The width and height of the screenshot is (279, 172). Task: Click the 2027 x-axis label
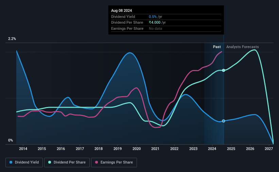pyautogui.click(x=269, y=149)
